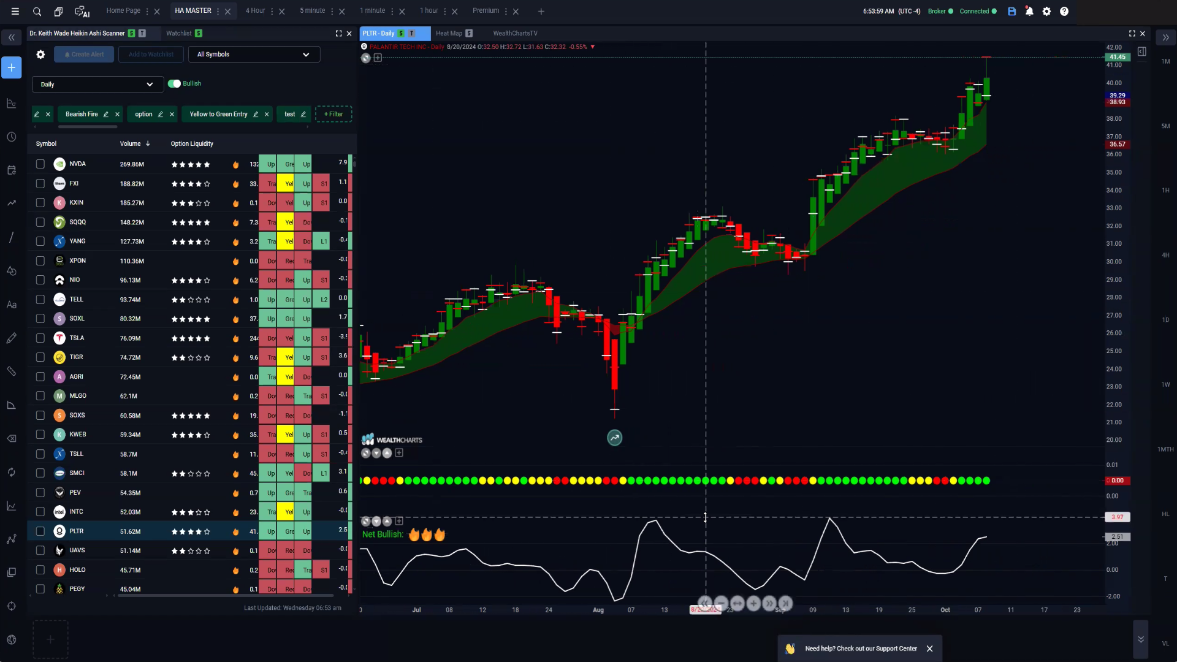Screen dimensions: 1177x662
Task: Expand the right panel with the double chevron
Action: [1165, 38]
